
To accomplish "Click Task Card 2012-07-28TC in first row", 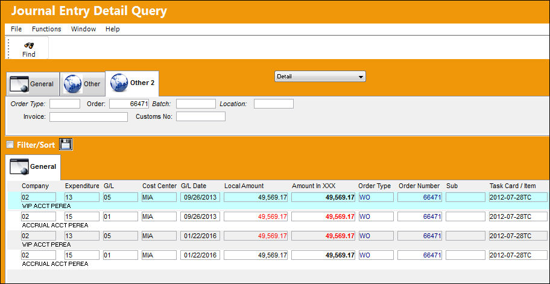I will pyautogui.click(x=518, y=197).
